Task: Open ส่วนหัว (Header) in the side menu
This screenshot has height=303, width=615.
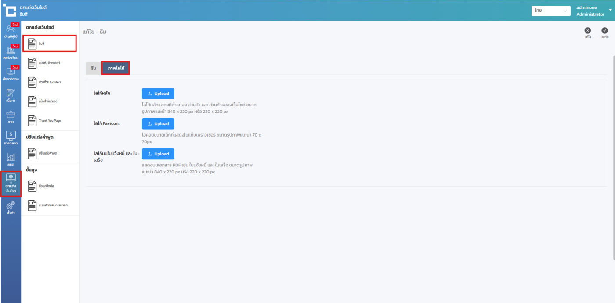Action: pyautogui.click(x=49, y=63)
